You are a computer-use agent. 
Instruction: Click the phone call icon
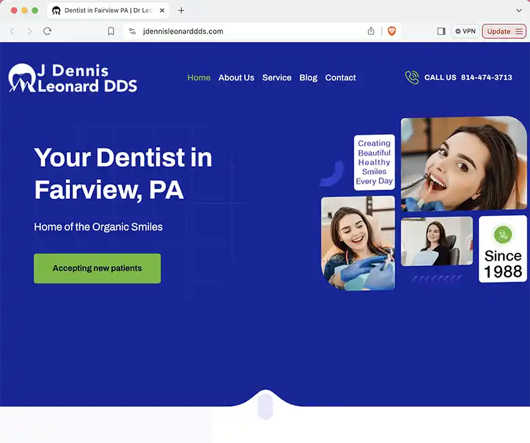pos(412,78)
